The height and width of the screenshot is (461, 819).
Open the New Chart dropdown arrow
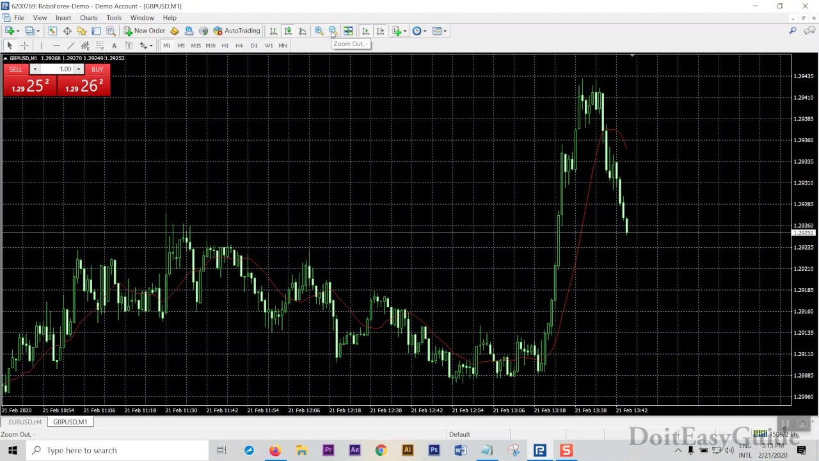coord(18,31)
